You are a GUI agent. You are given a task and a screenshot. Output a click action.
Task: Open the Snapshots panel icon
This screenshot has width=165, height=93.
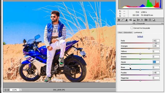click(154, 20)
